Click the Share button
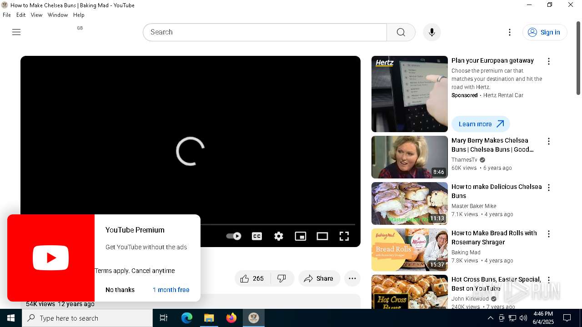The image size is (582, 327). (x=319, y=278)
